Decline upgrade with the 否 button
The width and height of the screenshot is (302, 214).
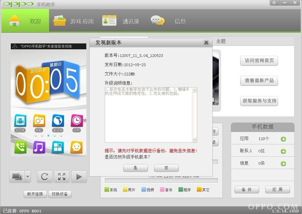point(166,168)
